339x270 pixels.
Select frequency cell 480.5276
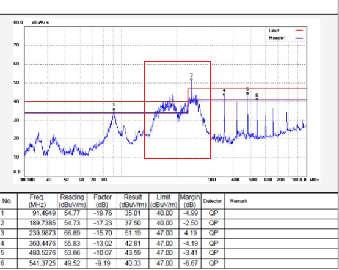pyautogui.click(x=42, y=253)
